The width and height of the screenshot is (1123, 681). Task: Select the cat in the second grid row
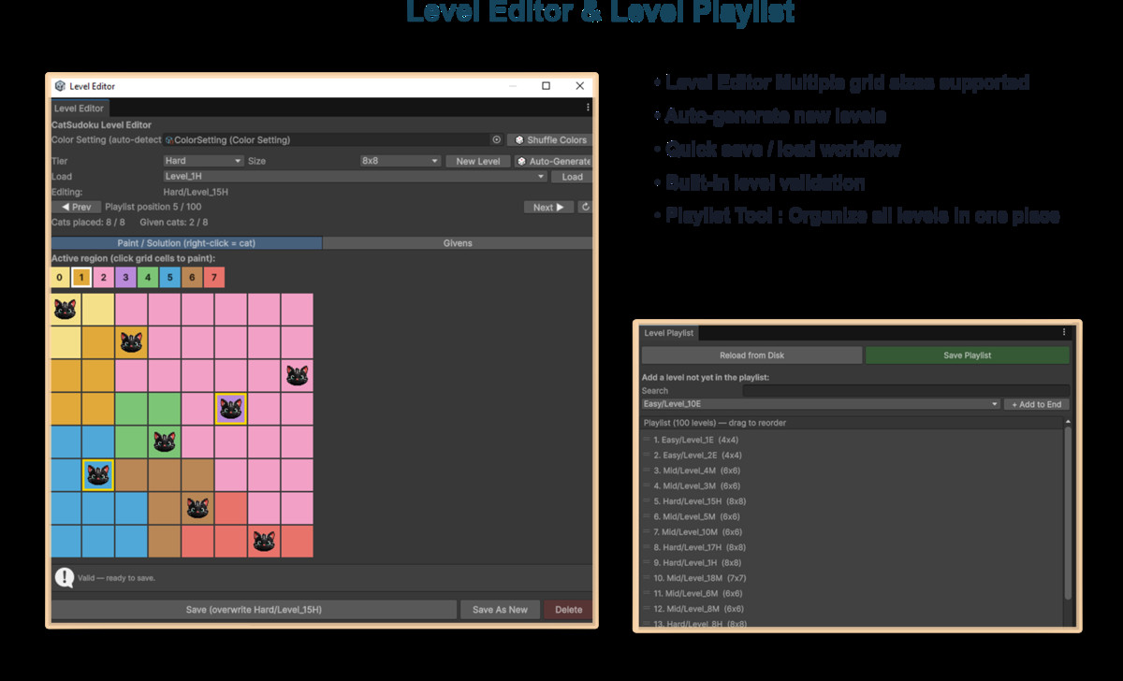tap(131, 342)
